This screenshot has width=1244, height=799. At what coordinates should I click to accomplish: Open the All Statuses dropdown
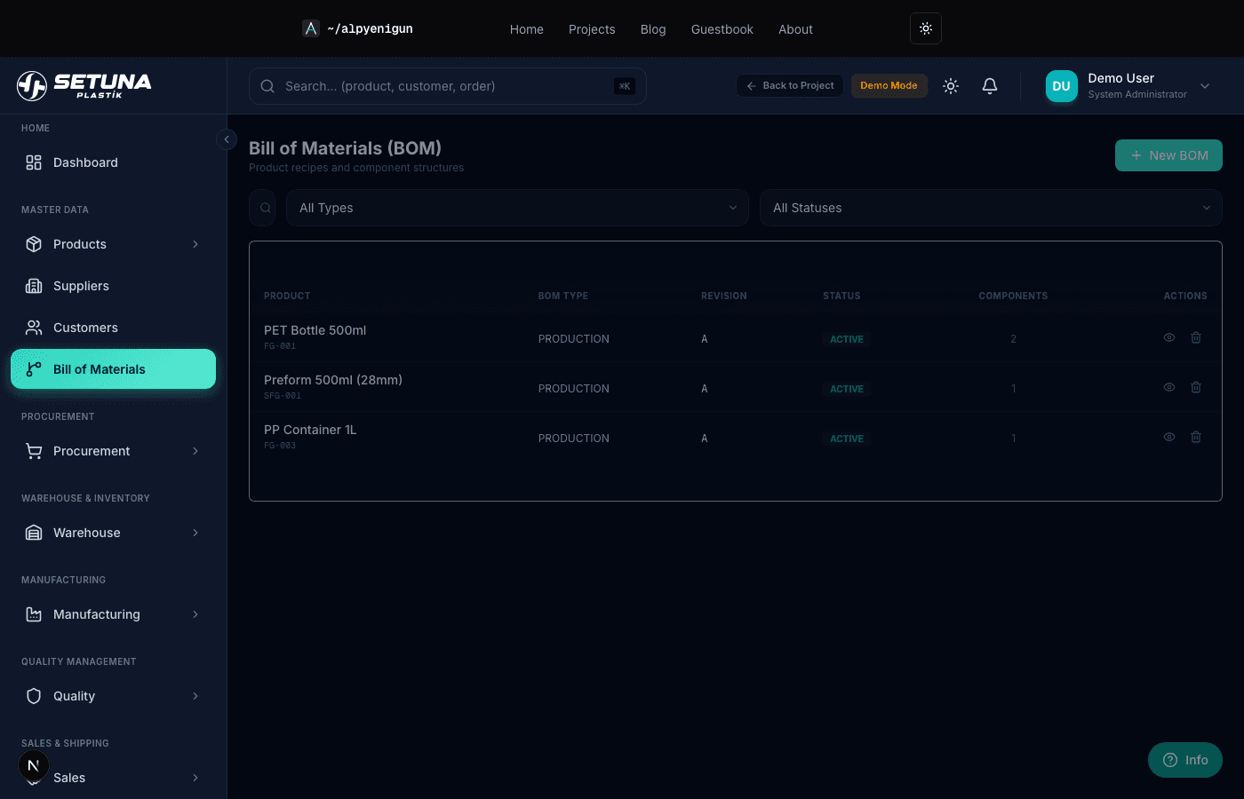tap(991, 208)
